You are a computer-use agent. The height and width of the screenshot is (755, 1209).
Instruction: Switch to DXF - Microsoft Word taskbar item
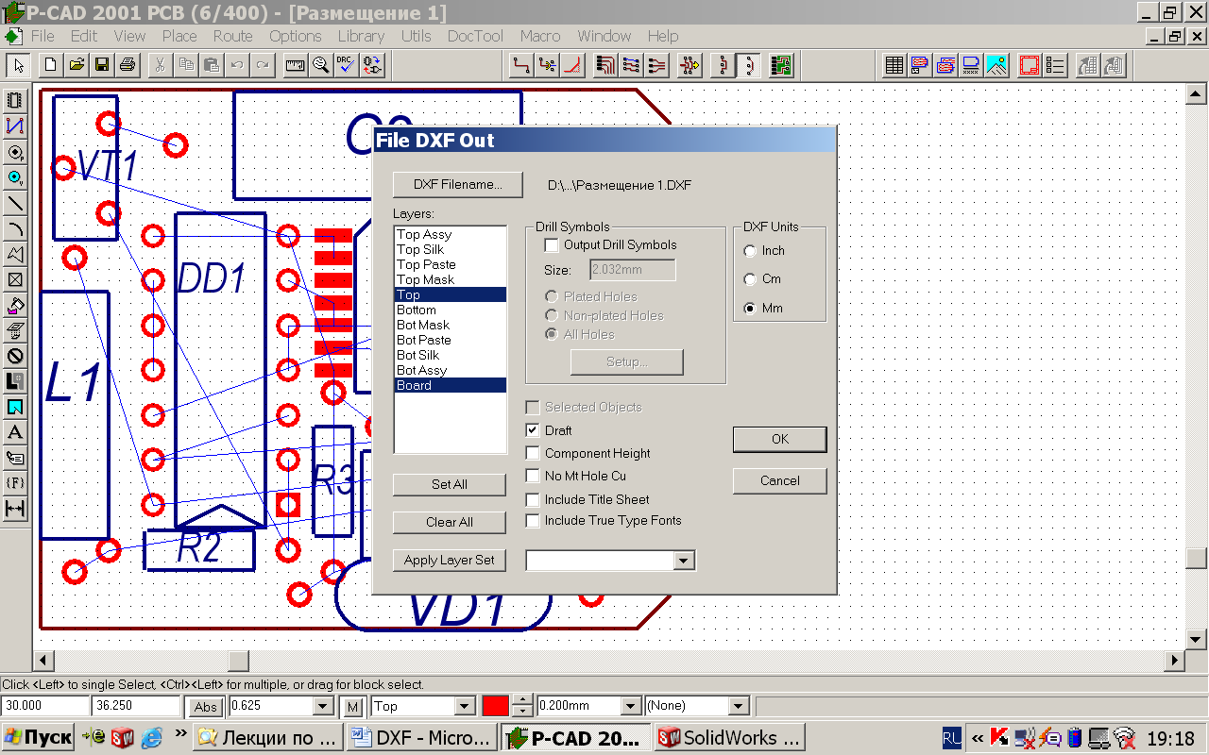tap(421, 738)
